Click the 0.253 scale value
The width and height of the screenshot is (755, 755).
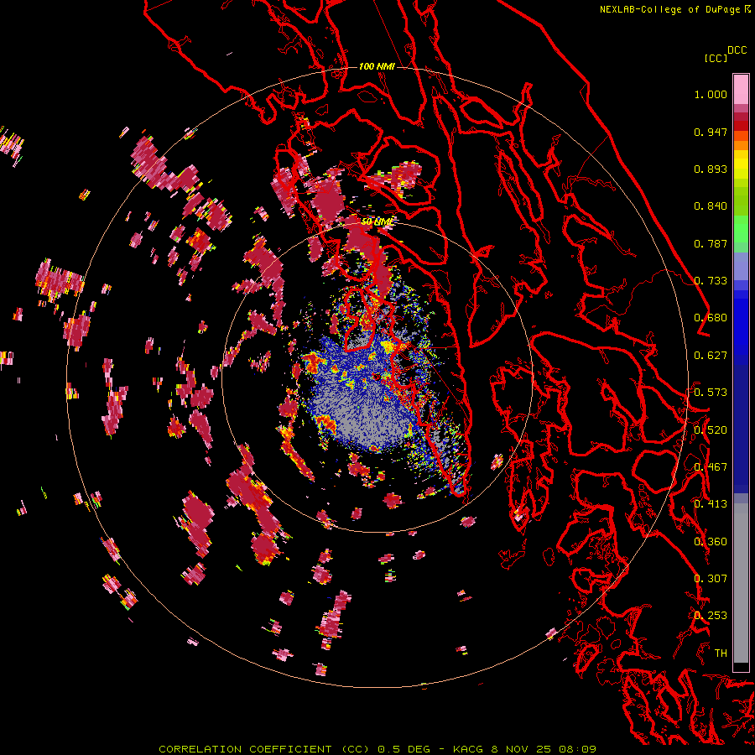tap(711, 616)
